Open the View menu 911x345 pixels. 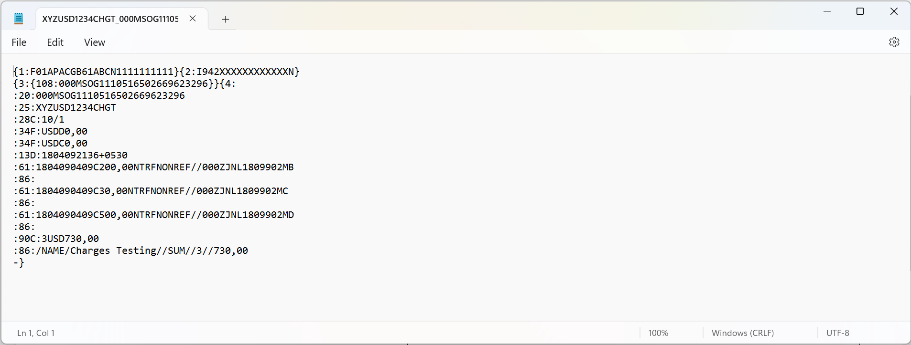coord(94,42)
